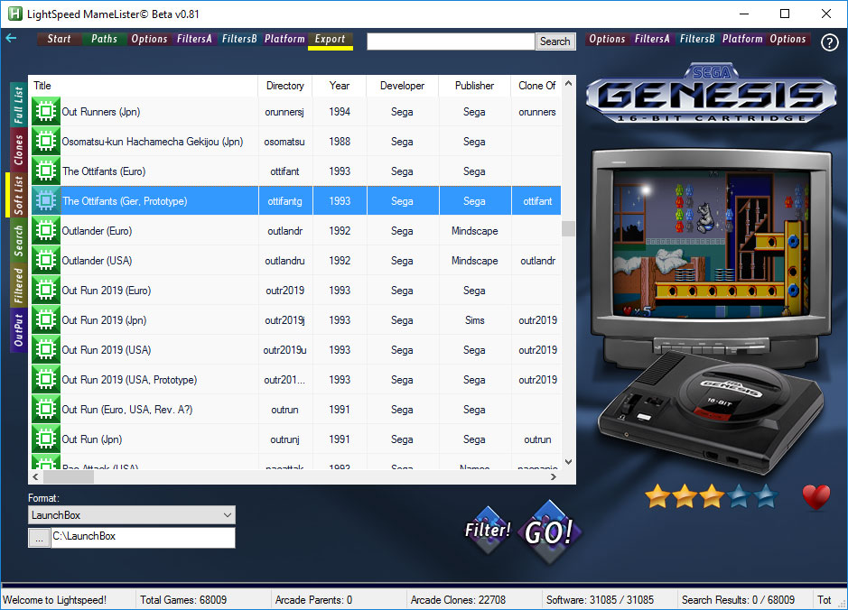Viewport: 848px width, 610px height.
Task: Click the chip icon for Out Run 2019 (USA)
Action: [46, 349]
